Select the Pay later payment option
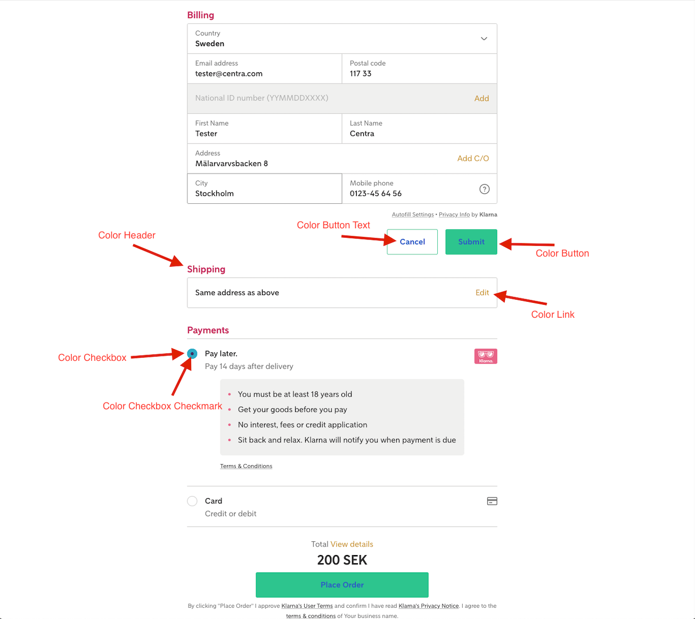 click(192, 353)
